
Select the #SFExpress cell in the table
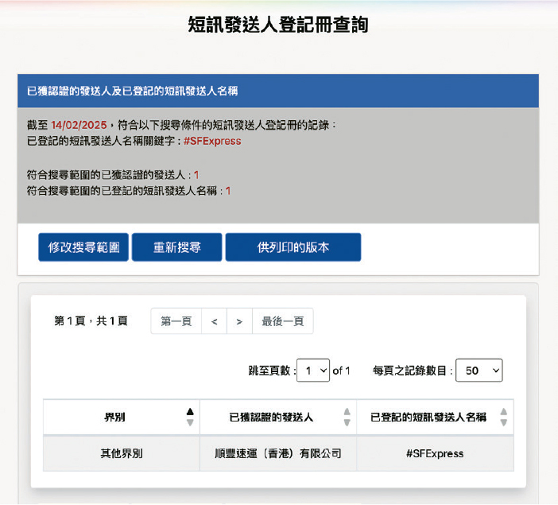pos(435,453)
